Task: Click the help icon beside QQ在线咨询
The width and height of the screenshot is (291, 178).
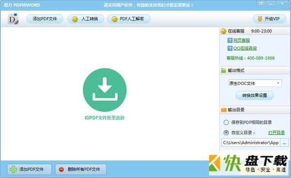Action: (230, 48)
